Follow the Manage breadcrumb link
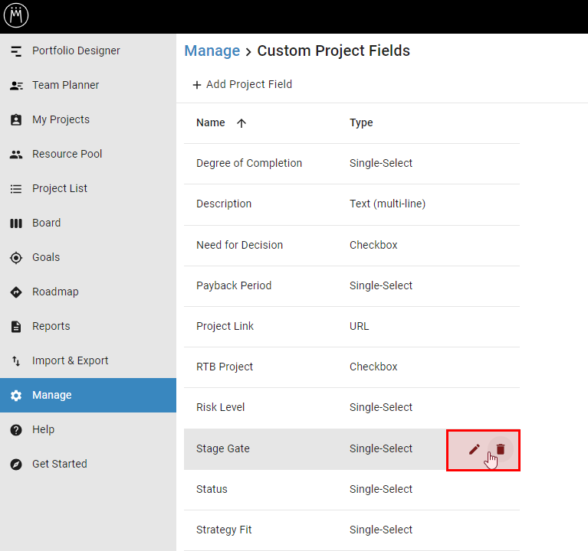This screenshot has width=588, height=551. [x=212, y=51]
